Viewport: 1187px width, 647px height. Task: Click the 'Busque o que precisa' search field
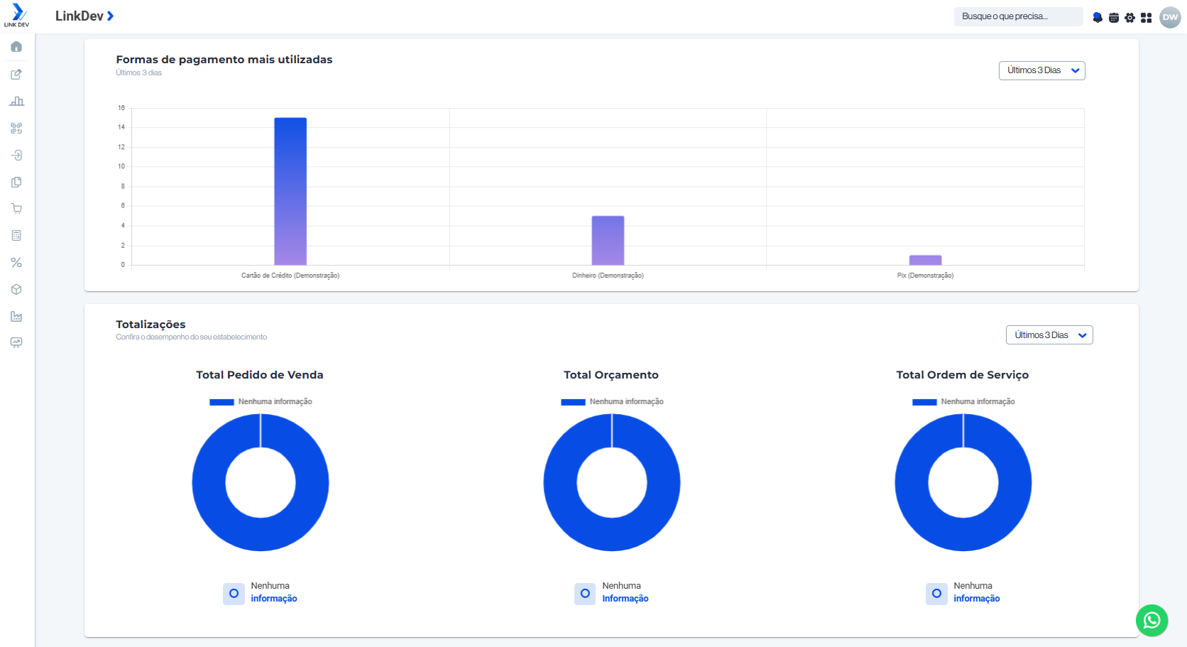[x=1018, y=16]
